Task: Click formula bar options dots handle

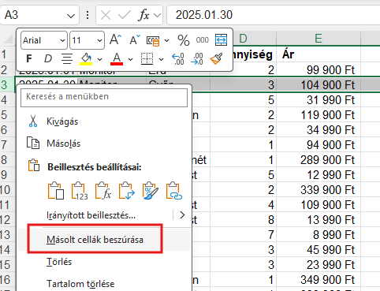Action: coord(88,15)
